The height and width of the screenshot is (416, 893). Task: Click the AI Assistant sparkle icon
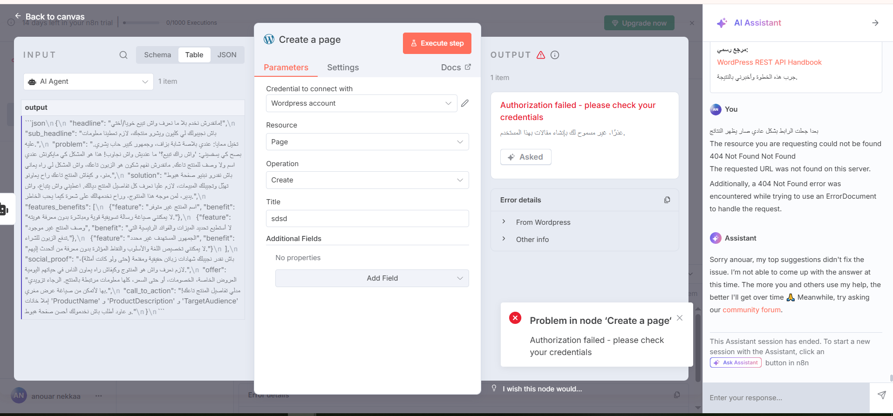coord(722,23)
